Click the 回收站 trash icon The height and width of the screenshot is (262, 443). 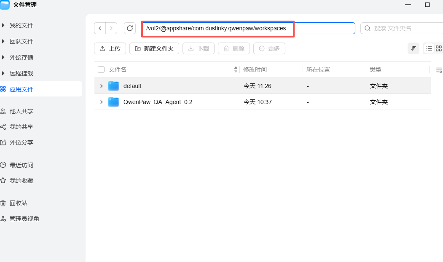point(3,203)
